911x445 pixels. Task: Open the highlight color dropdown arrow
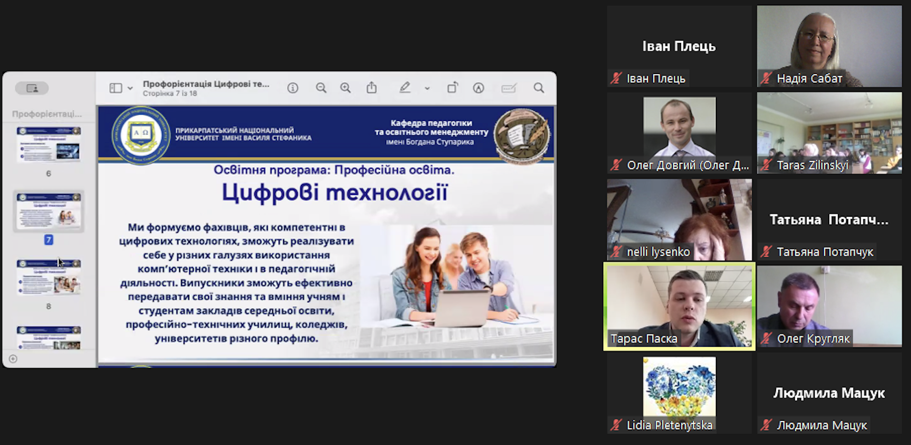click(427, 89)
